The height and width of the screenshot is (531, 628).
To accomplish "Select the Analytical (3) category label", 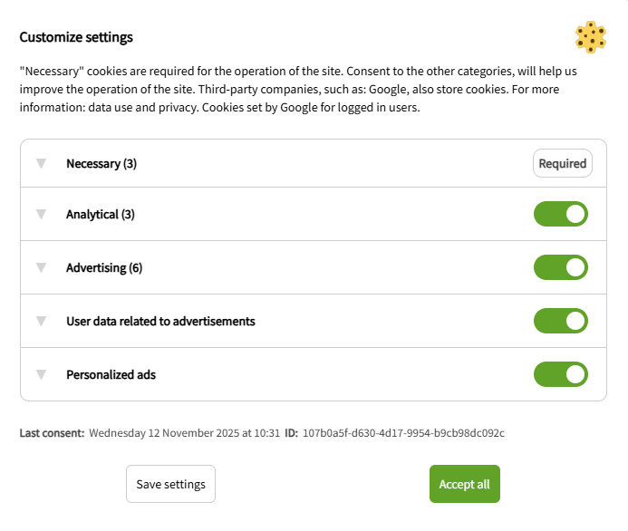I will pos(101,215).
